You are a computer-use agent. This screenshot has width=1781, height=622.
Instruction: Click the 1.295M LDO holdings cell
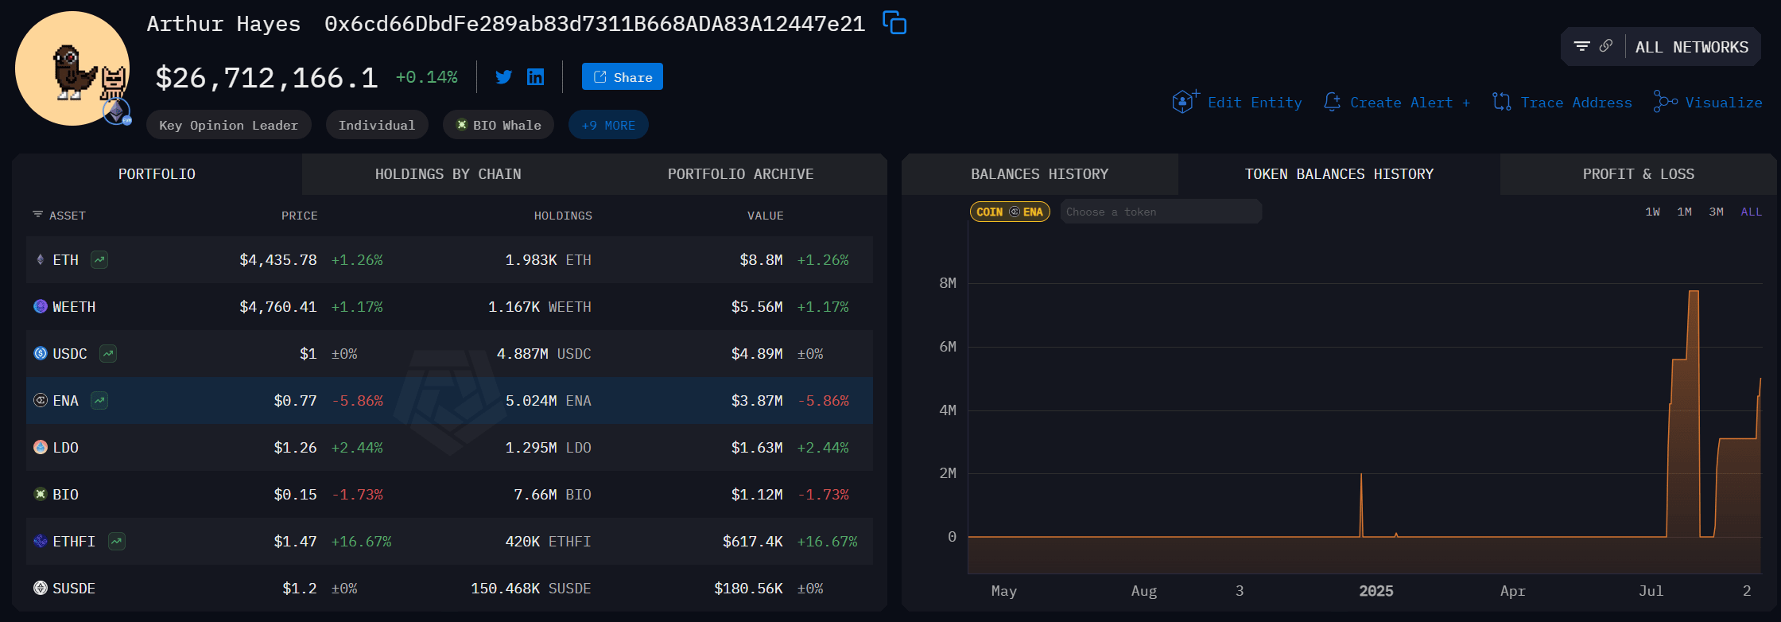(x=549, y=448)
